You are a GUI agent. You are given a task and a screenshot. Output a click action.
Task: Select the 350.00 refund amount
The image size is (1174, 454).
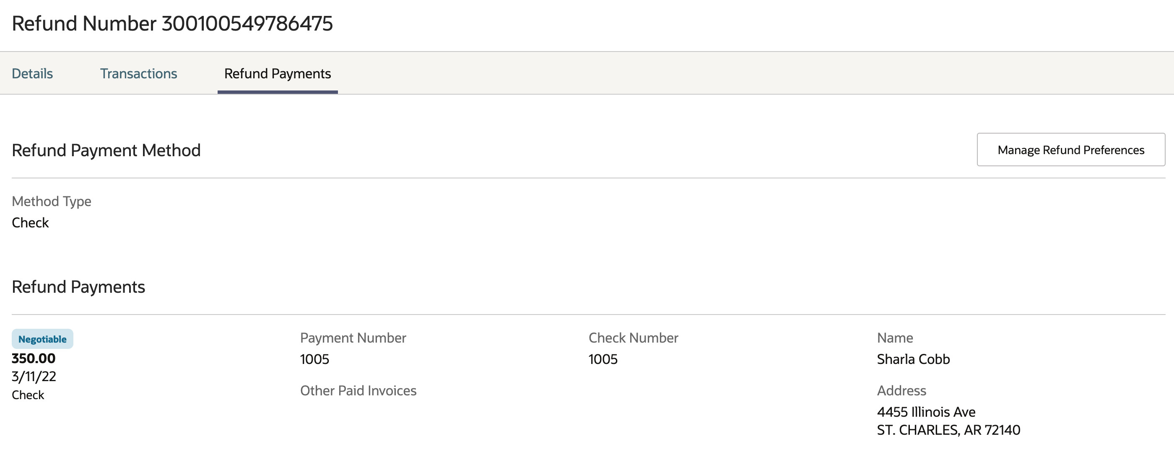[x=34, y=359]
